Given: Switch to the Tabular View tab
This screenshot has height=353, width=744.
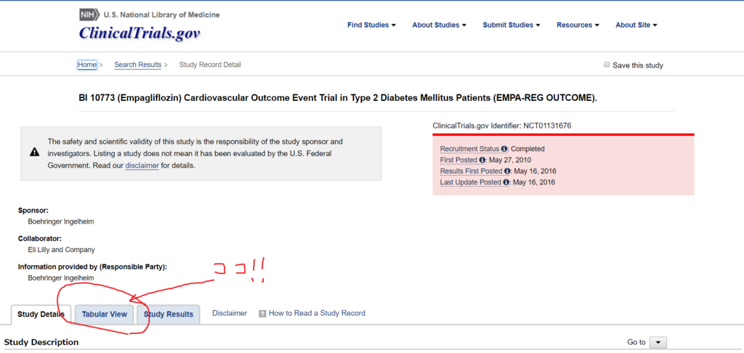Looking at the screenshot, I should coord(105,315).
